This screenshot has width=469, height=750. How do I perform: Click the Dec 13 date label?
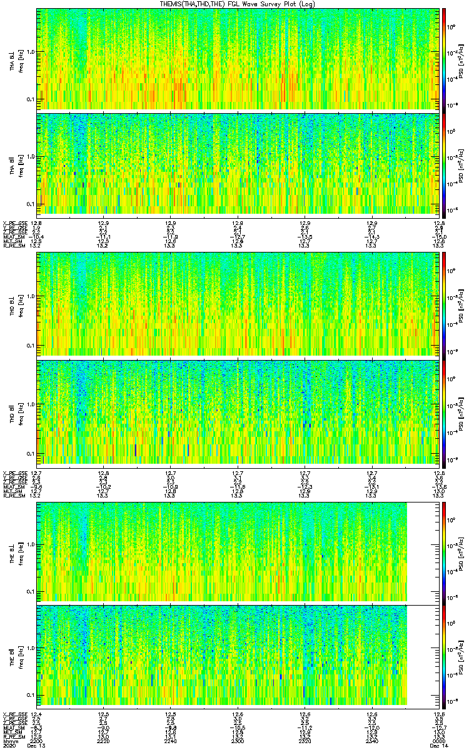tap(36, 746)
